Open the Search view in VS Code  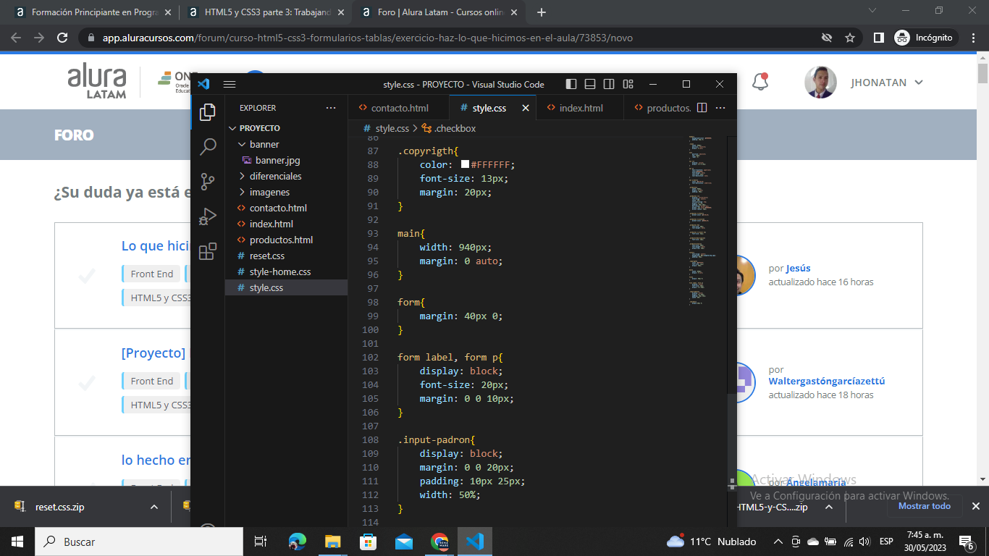(208, 147)
